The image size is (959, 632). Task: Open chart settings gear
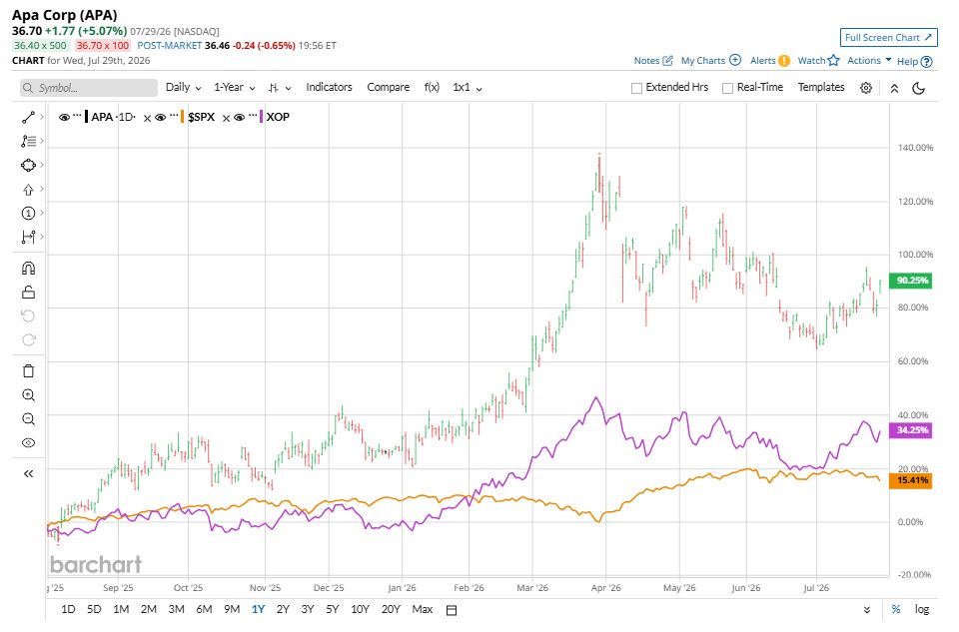(866, 88)
